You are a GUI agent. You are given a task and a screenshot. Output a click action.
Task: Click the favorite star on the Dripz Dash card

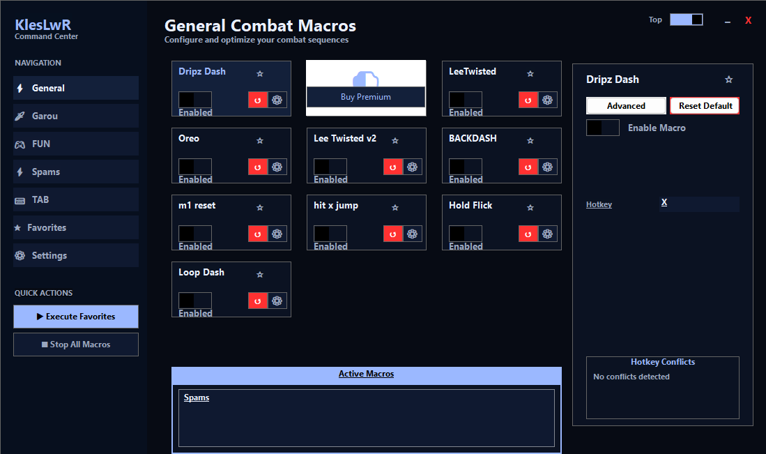[261, 73]
